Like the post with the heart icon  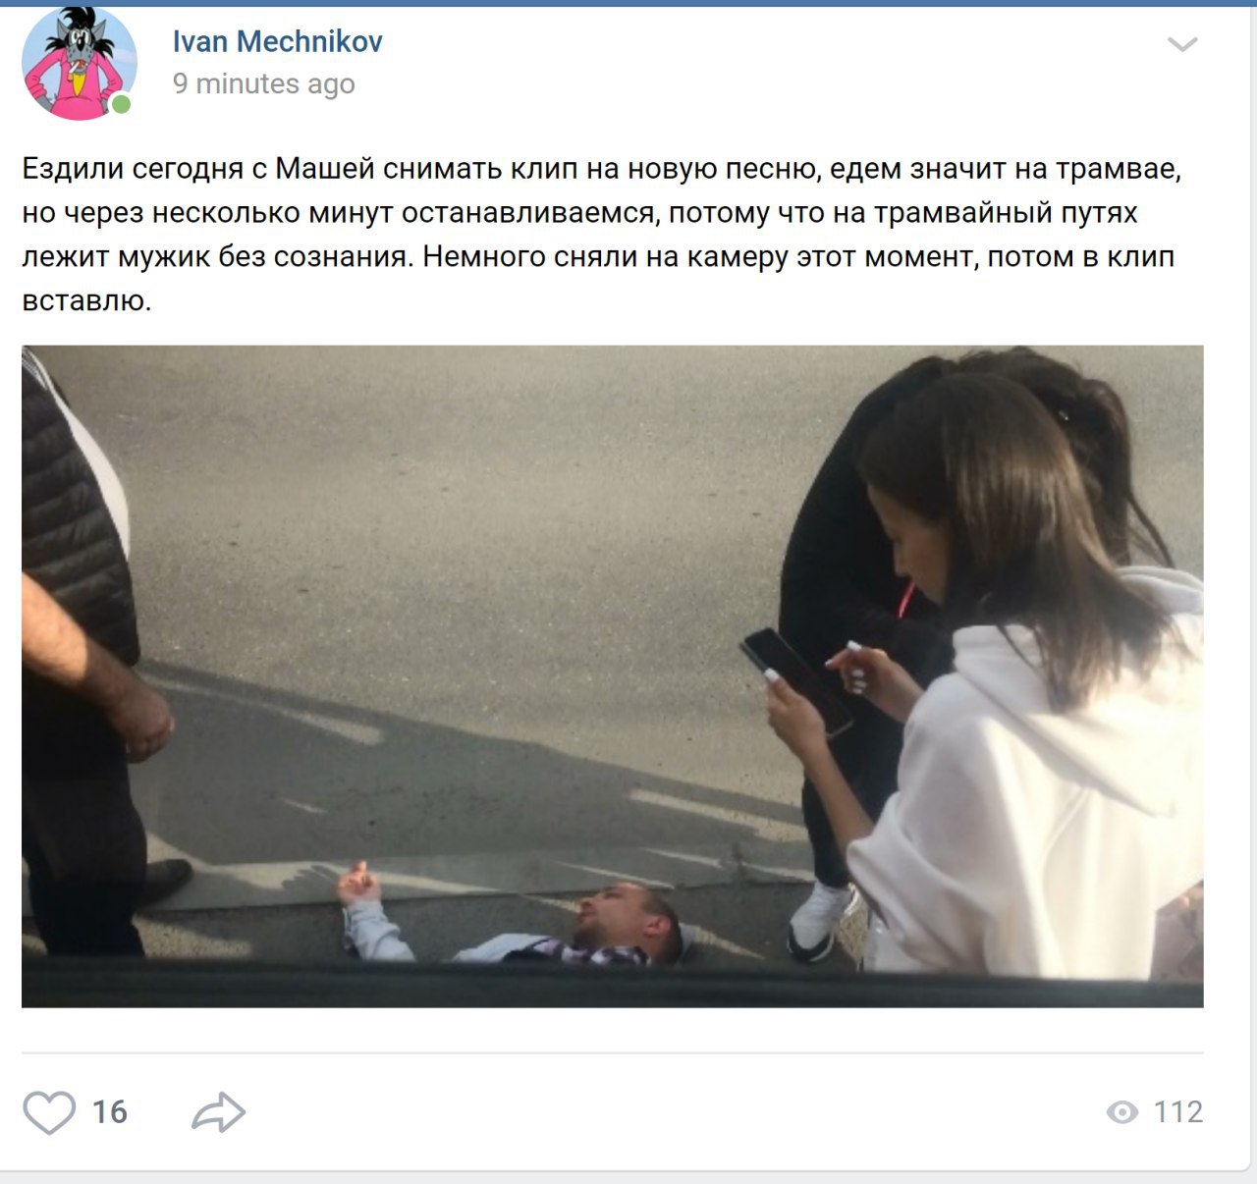(x=49, y=1112)
